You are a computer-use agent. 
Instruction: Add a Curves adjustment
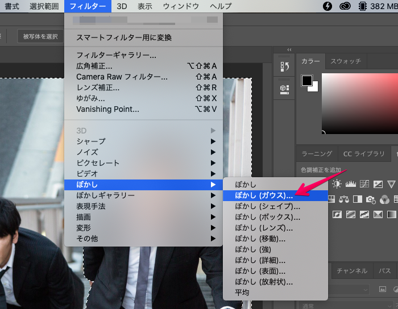364,184
